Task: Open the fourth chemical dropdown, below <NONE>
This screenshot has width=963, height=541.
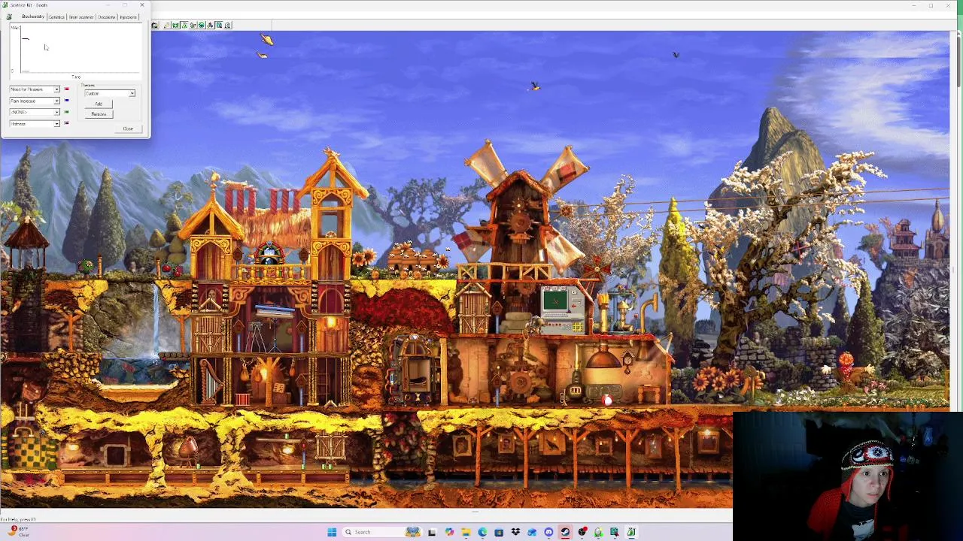Action: (x=35, y=124)
